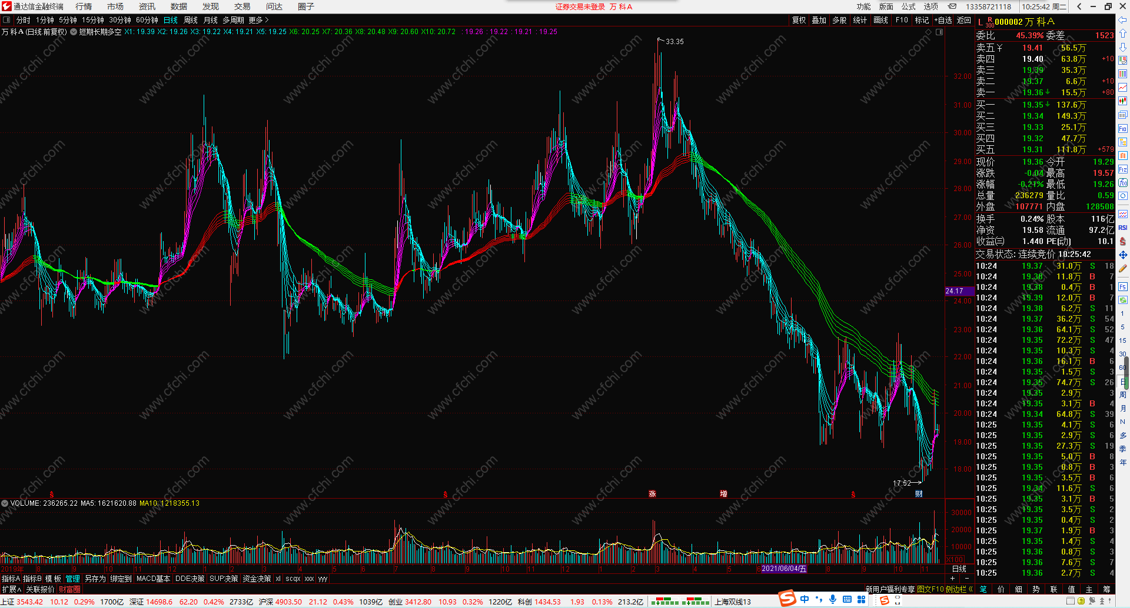Click the small window icon left of 分时
The height and width of the screenshot is (608, 1130).
[6, 20]
